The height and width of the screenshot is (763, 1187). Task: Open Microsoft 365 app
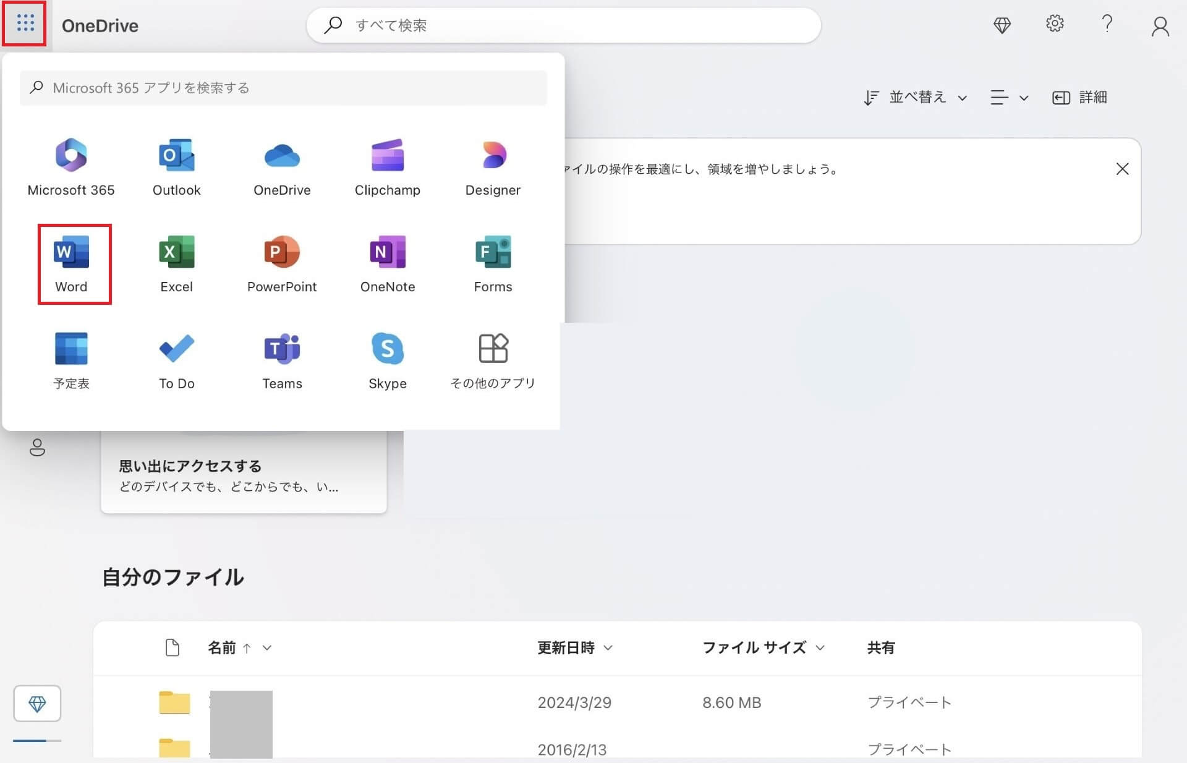pos(71,168)
